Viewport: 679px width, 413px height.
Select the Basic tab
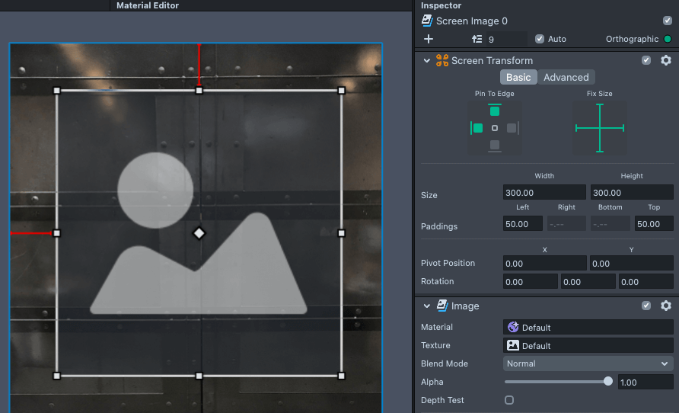click(518, 77)
